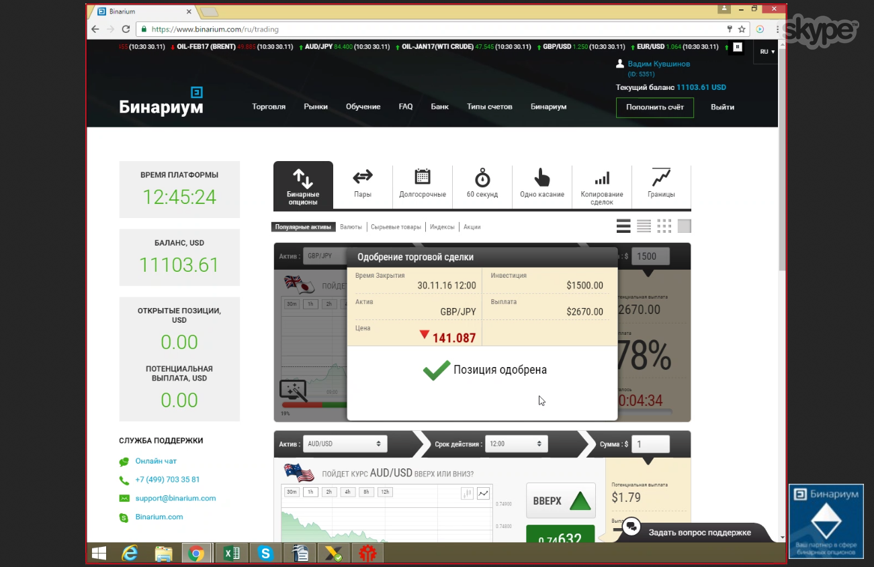Select the dotted grid view icon
874x567 pixels.
[x=664, y=226]
